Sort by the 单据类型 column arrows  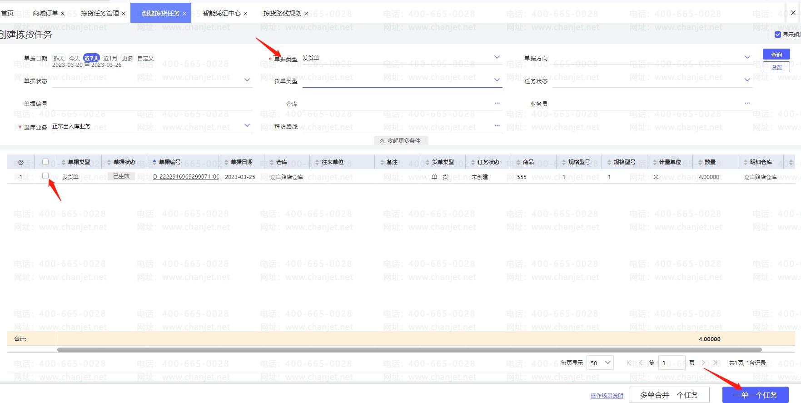click(x=63, y=162)
